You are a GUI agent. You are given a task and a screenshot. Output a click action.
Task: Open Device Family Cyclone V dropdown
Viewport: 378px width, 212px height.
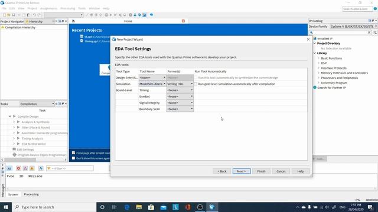pyautogui.click(x=353, y=26)
